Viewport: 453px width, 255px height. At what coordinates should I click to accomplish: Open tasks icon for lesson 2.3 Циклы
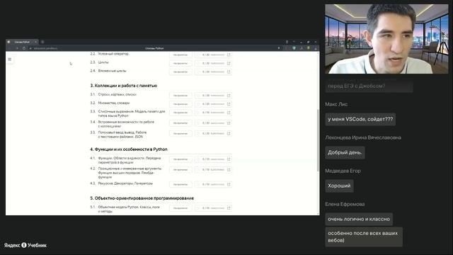pyautogui.click(x=229, y=63)
